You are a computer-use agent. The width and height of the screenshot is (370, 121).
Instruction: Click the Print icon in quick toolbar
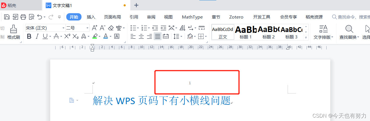(x=23, y=17)
